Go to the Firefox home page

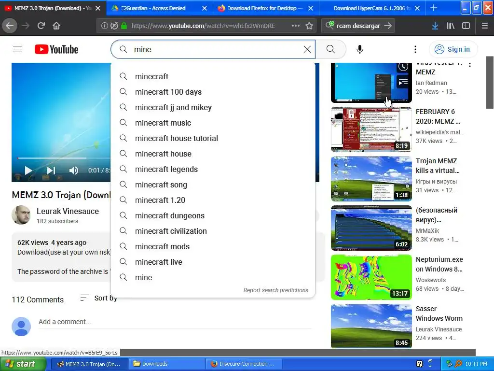(56, 26)
